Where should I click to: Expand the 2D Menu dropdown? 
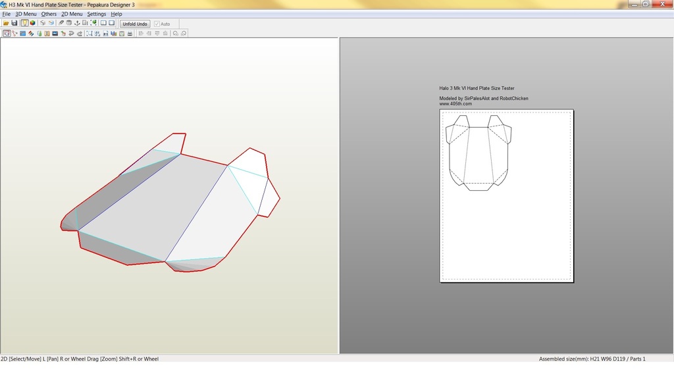(72, 14)
